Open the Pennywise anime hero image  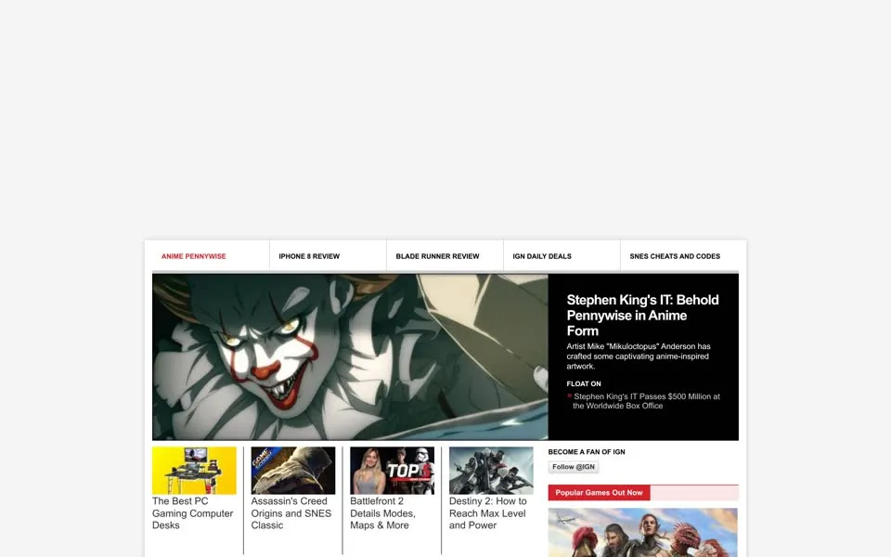click(x=350, y=356)
